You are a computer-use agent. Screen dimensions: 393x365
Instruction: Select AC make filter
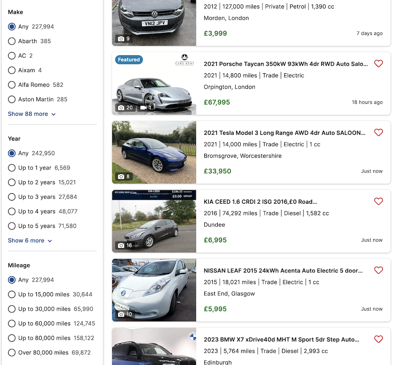[x=12, y=56]
